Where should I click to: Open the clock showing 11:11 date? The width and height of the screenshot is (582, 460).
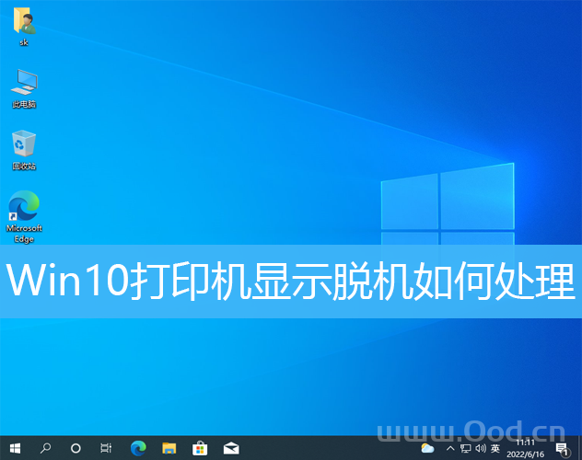[527, 448]
